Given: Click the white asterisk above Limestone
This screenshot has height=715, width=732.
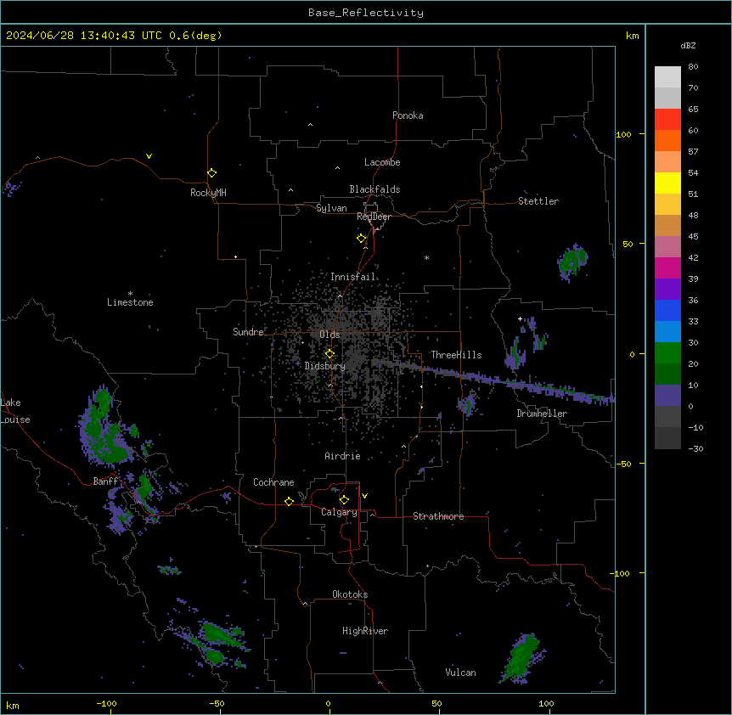Looking at the screenshot, I should point(130,294).
